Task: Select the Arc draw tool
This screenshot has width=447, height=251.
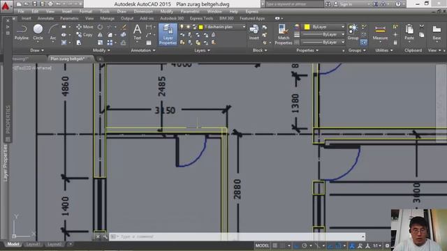Action: (x=53, y=32)
